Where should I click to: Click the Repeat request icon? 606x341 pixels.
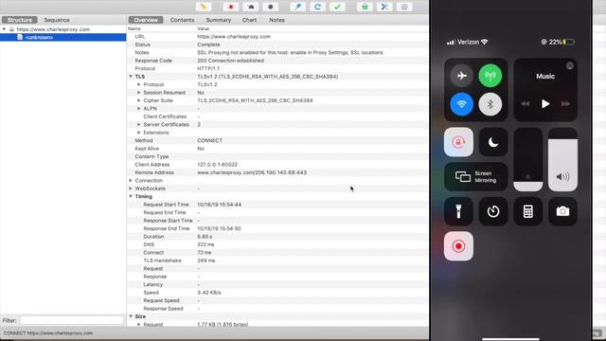(317, 7)
